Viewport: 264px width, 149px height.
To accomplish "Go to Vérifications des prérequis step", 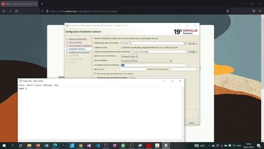I will click(x=79, y=52).
